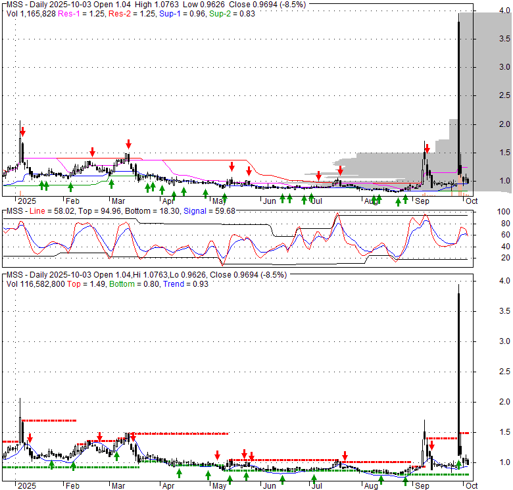The height and width of the screenshot is (490, 513).
Task: Click leftmost green arrow in bottom chart
Action: (x=52, y=465)
